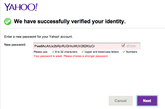165x109 pixels.
Task: Click the exclamation mark in the Yahoo logo
Action: click(36, 7)
